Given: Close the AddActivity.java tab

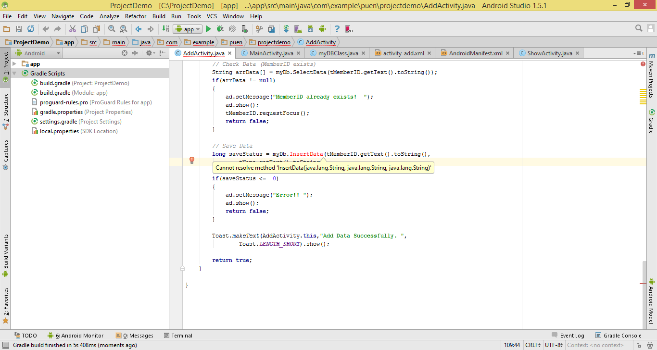Looking at the screenshot, I should point(229,54).
